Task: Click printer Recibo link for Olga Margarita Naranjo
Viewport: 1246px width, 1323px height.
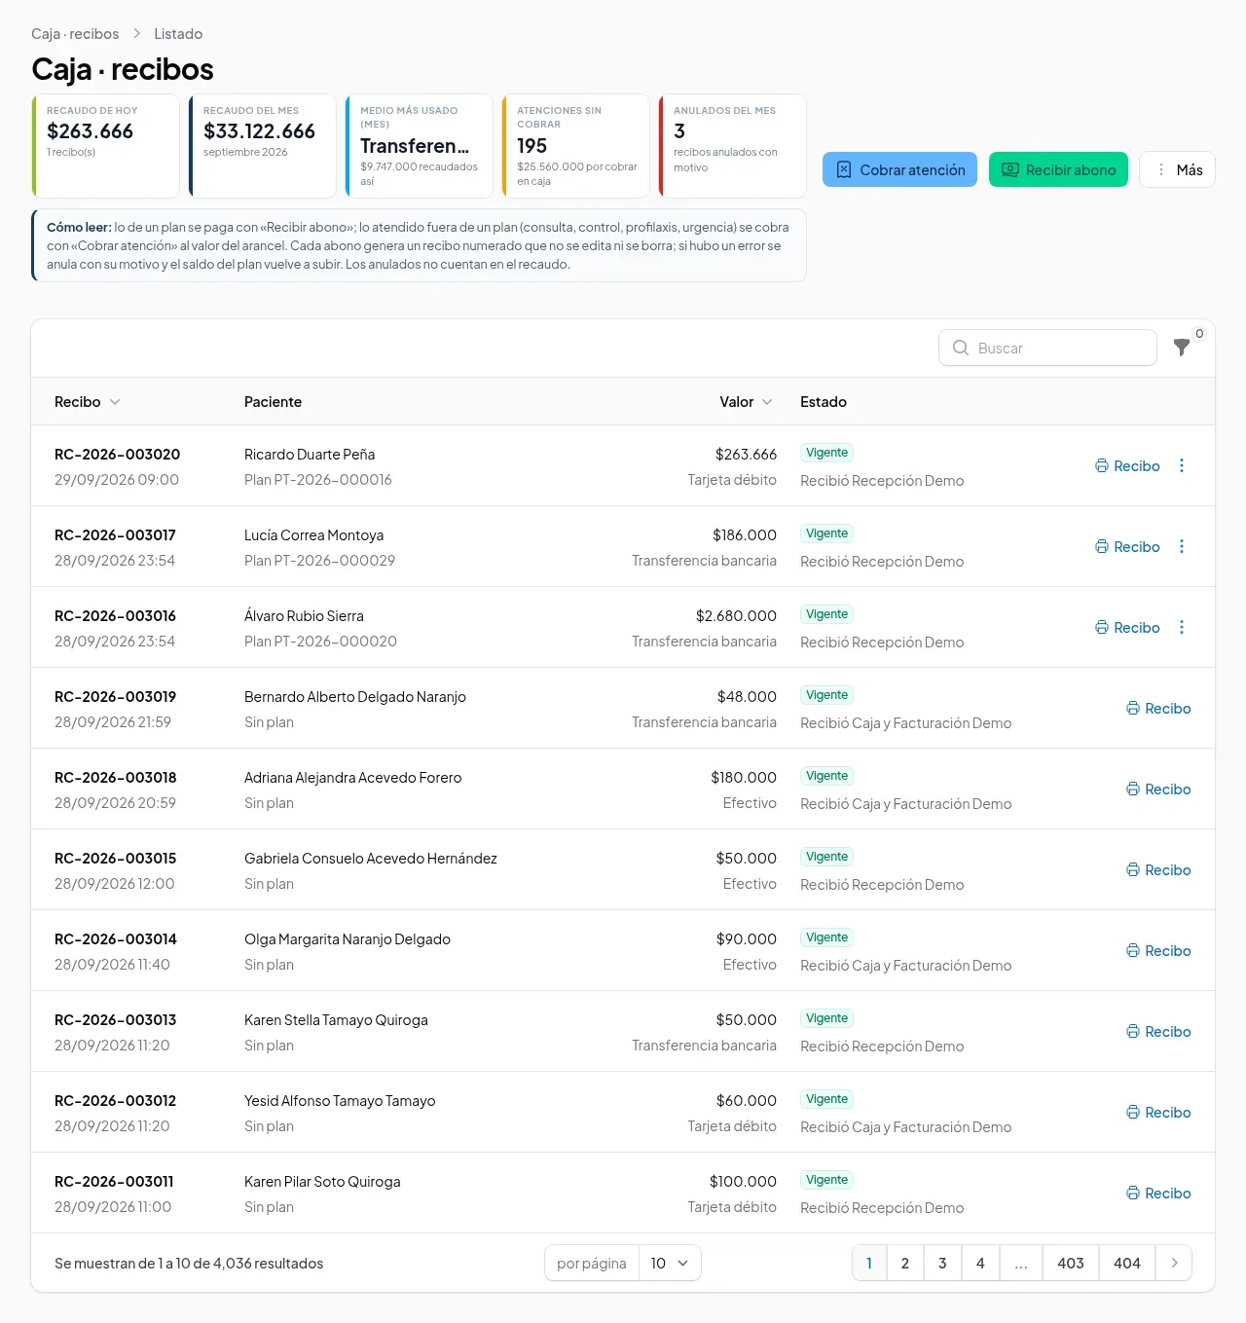Action: 1158,950
